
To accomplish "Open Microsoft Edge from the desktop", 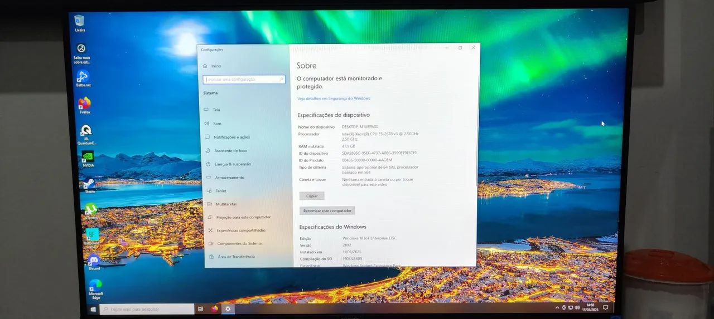I will (x=95, y=286).
